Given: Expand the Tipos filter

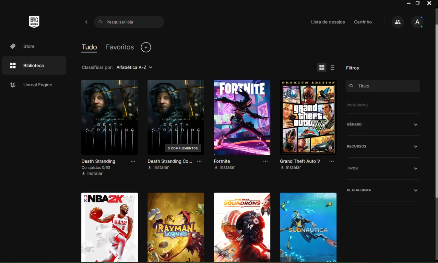Looking at the screenshot, I should coord(383,168).
